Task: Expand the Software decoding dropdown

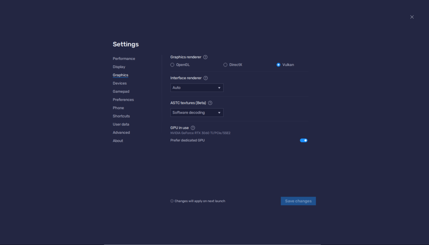Action: tap(196, 112)
